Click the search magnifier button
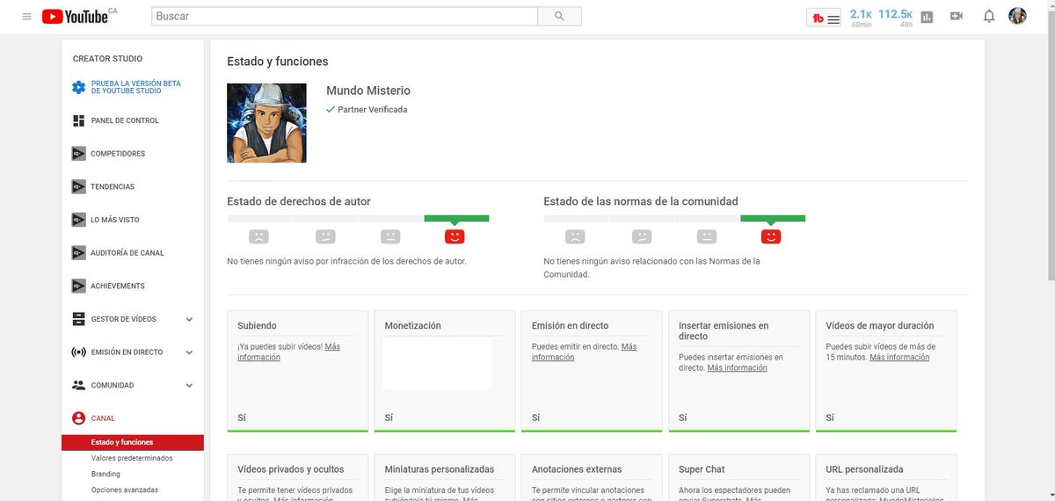Viewport: 1055px width, 501px height. click(x=559, y=16)
